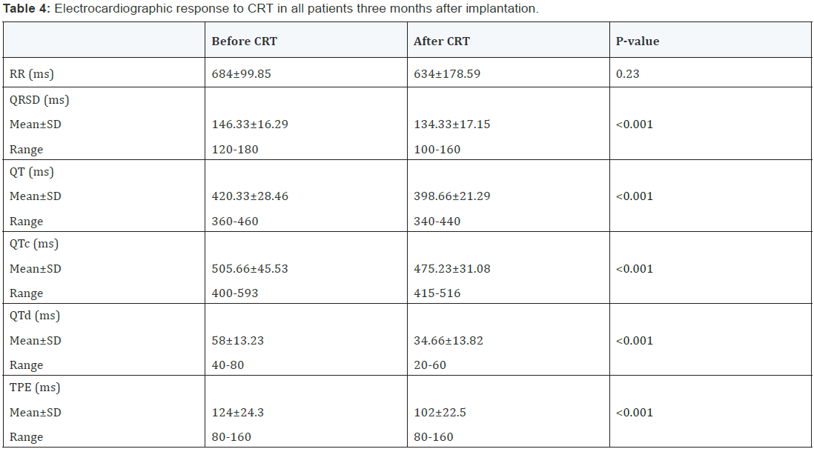Select the RR (ms) row label
This screenshot has height=449, width=814.
tap(32, 73)
